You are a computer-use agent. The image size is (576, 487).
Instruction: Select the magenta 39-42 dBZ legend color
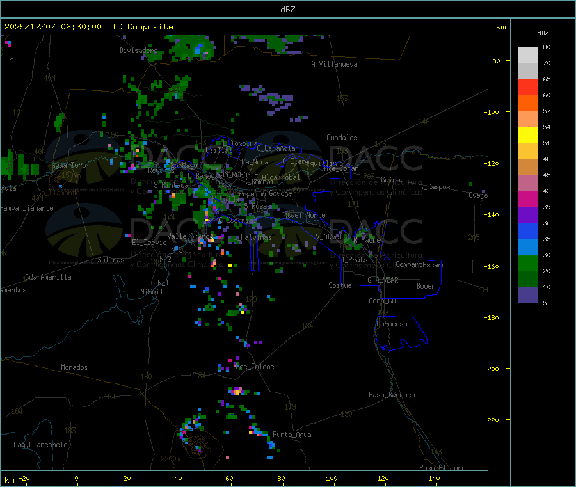pyautogui.click(x=527, y=198)
